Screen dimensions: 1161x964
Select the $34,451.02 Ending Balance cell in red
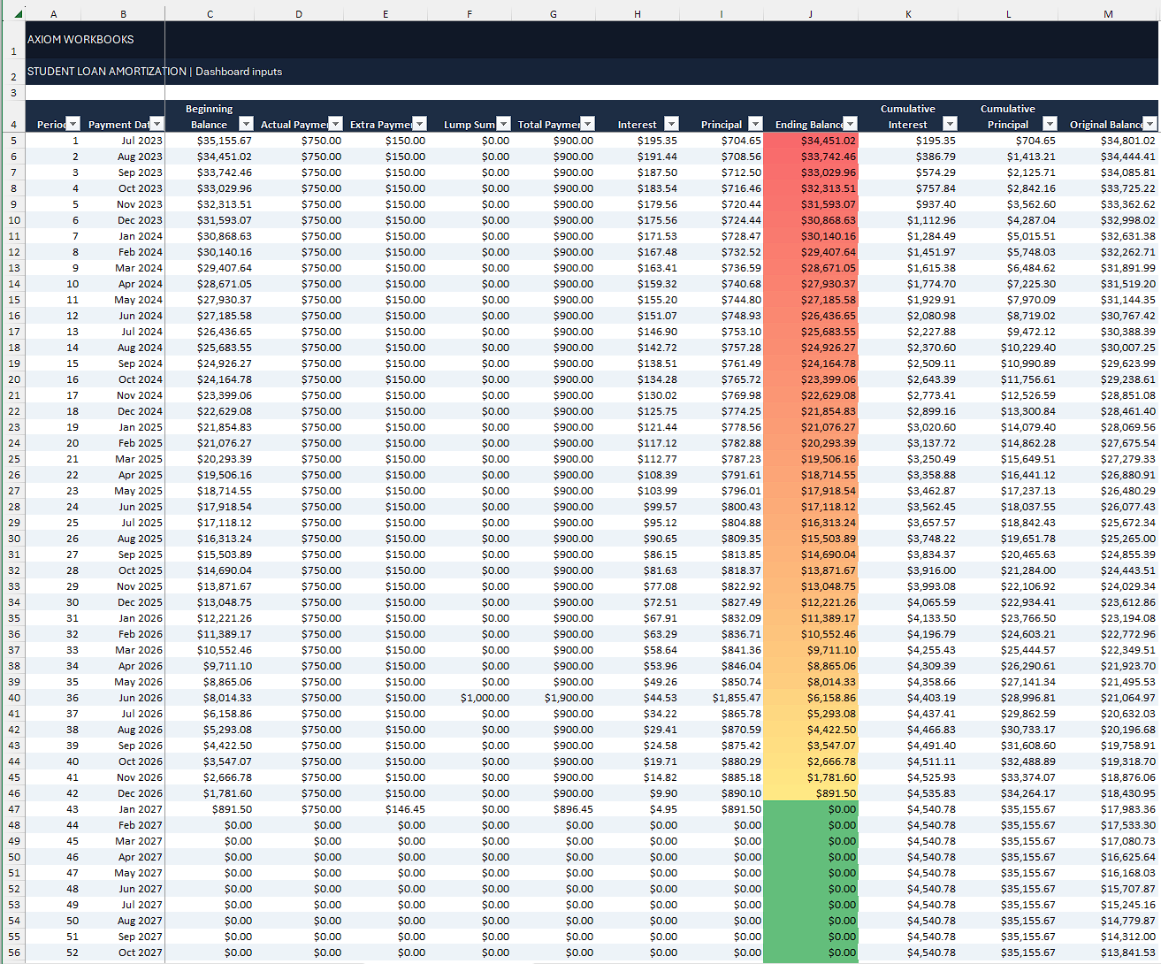coord(811,141)
